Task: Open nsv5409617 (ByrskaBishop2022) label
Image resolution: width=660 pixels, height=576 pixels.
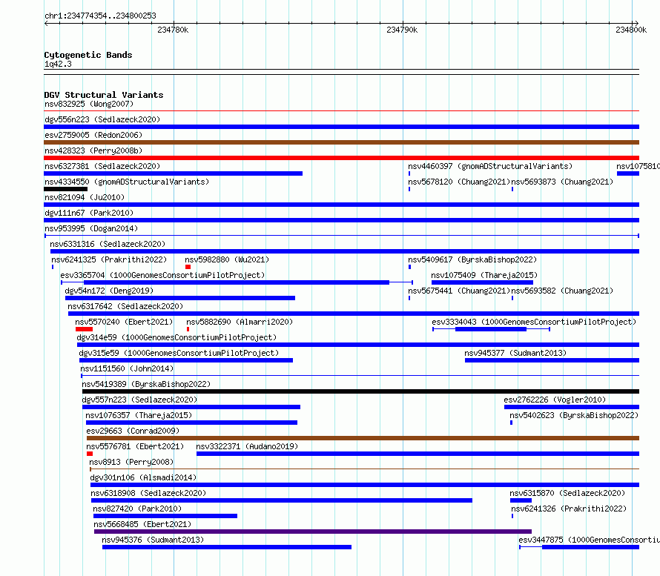Action: [472, 259]
